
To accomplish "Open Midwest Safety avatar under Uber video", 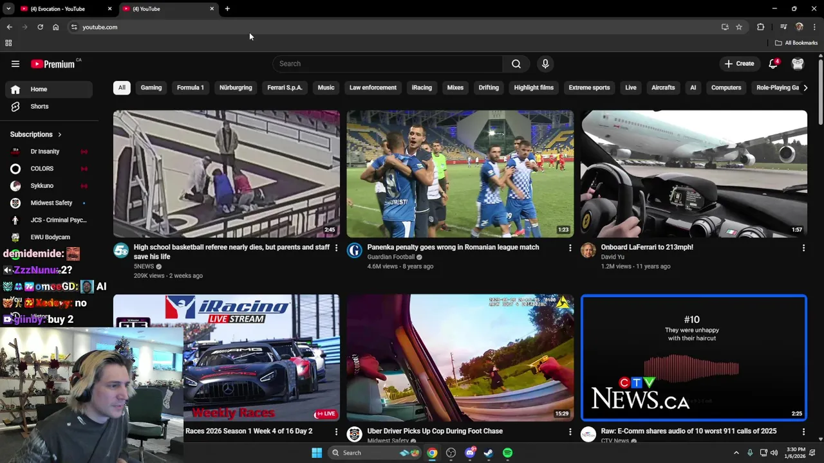I will (x=355, y=435).
